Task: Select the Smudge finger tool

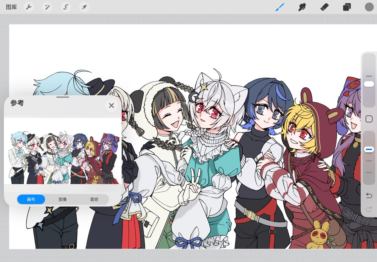Action: click(x=302, y=7)
